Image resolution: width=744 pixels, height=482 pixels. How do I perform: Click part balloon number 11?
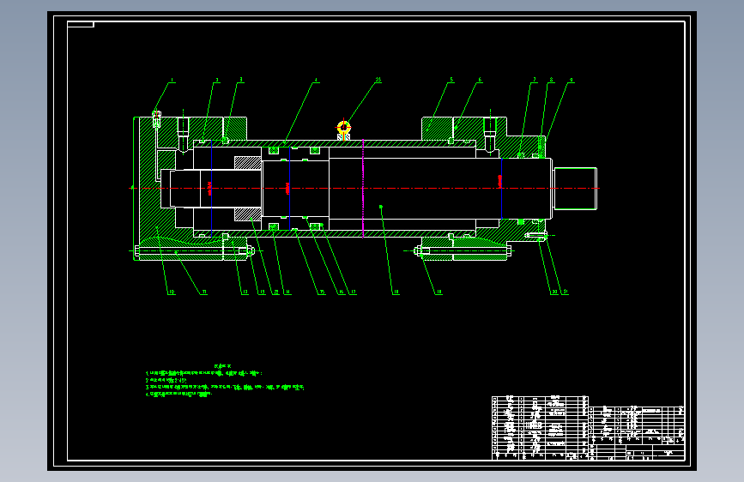pos(204,292)
